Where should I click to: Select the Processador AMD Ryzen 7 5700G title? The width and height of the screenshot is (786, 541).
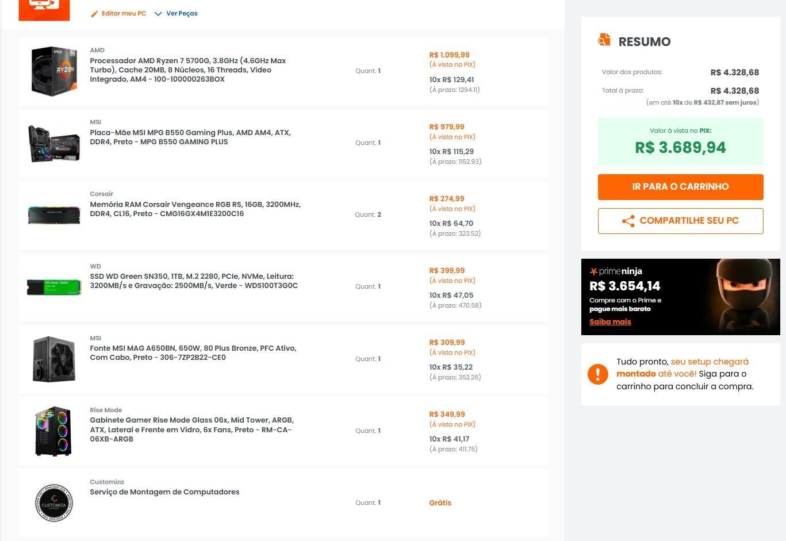tap(188, 70)
